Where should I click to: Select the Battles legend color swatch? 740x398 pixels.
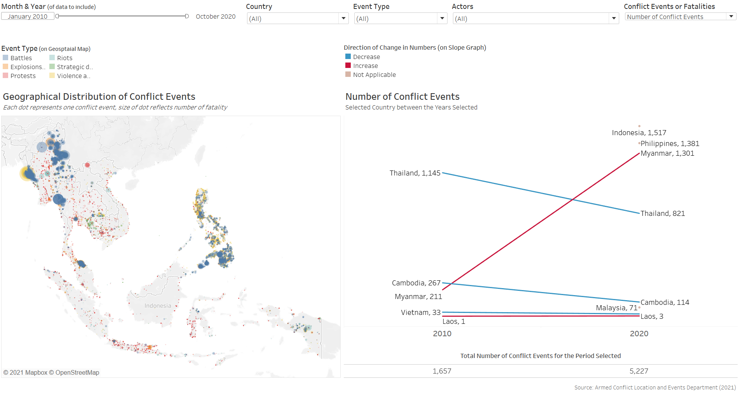pos(5,58)
